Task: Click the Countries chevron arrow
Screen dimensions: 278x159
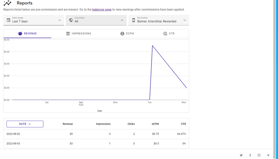Action: pyautogui.click(x=122, y=20)
